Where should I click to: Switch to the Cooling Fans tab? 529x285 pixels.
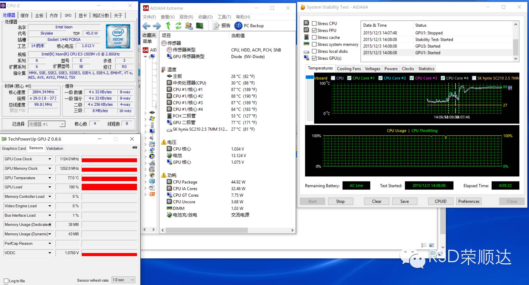tap(349, 69)
